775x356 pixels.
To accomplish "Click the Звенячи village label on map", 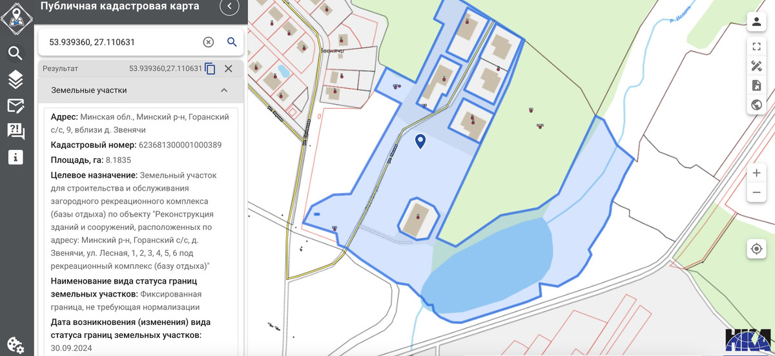I will pyautogui.click(x=334, y=50).
